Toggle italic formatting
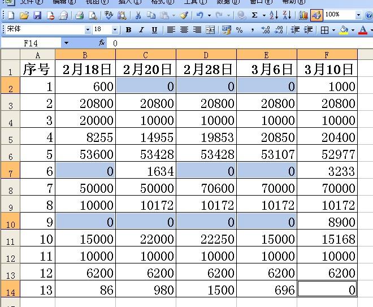The height and width of the screenshot is (307, 373). coord(141,30)
